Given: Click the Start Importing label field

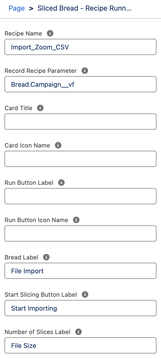Looking at the screenshot, I should tap(80, 308).
